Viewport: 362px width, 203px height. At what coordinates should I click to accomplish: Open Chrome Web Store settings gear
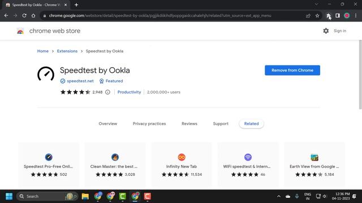pyautogui.click(x=326, y=31)
